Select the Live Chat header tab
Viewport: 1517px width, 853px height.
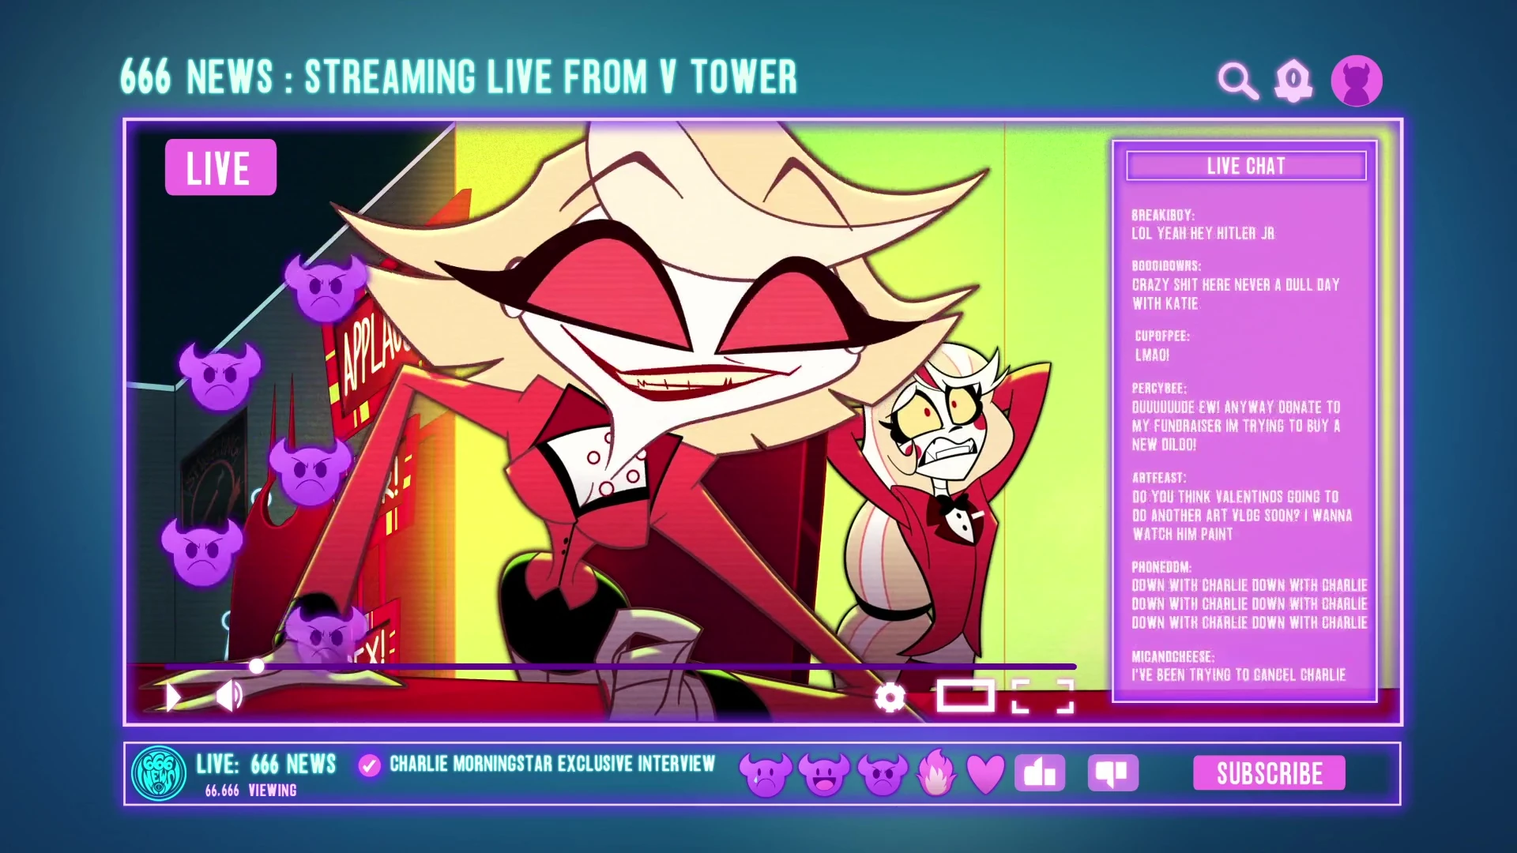point(1246,166)
